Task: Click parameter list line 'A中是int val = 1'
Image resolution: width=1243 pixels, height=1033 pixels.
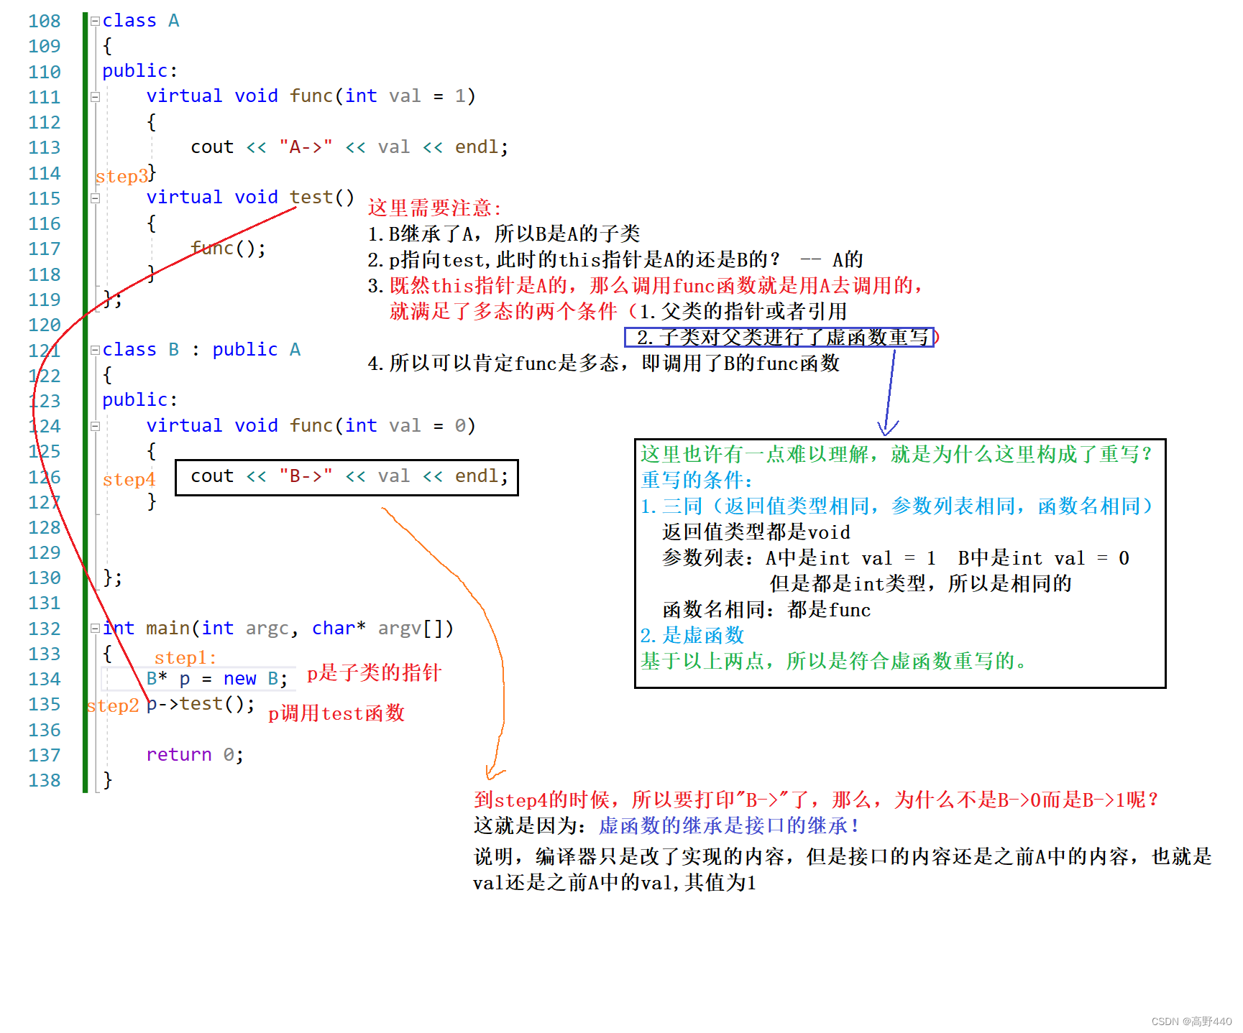Action: 896,558
